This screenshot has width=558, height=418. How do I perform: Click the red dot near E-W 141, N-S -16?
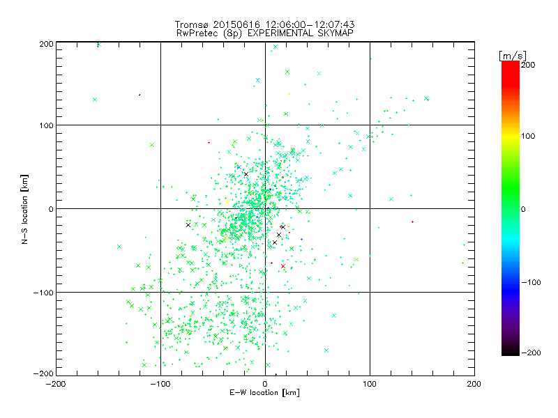point(412,222)
